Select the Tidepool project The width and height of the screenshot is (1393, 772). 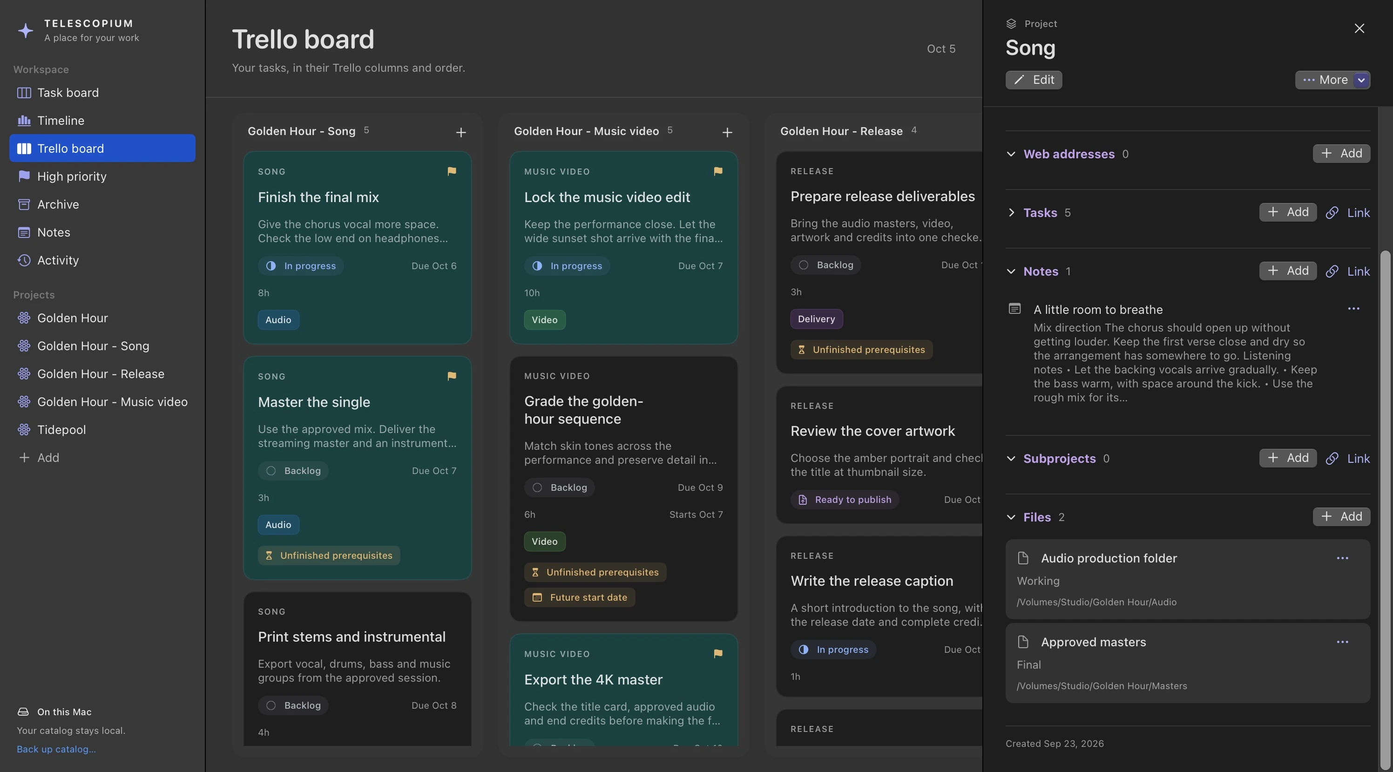point(102,430)
